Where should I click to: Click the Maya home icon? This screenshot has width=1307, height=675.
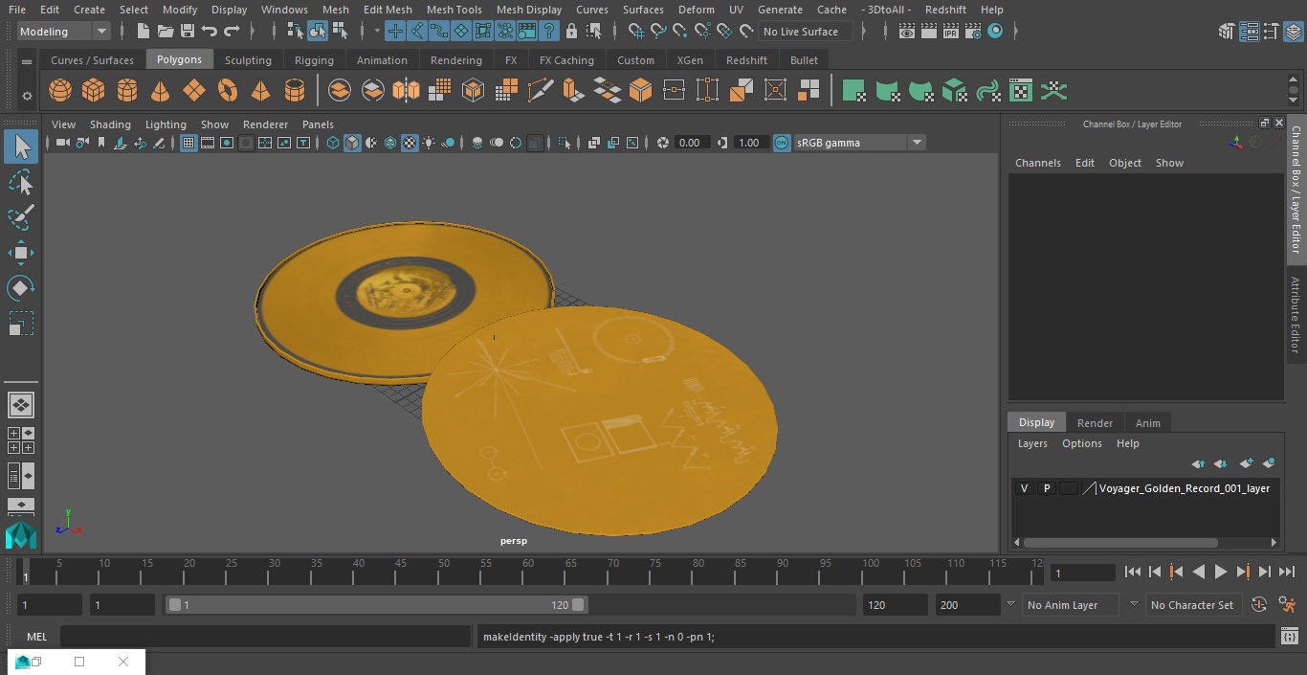click(21, 534)
